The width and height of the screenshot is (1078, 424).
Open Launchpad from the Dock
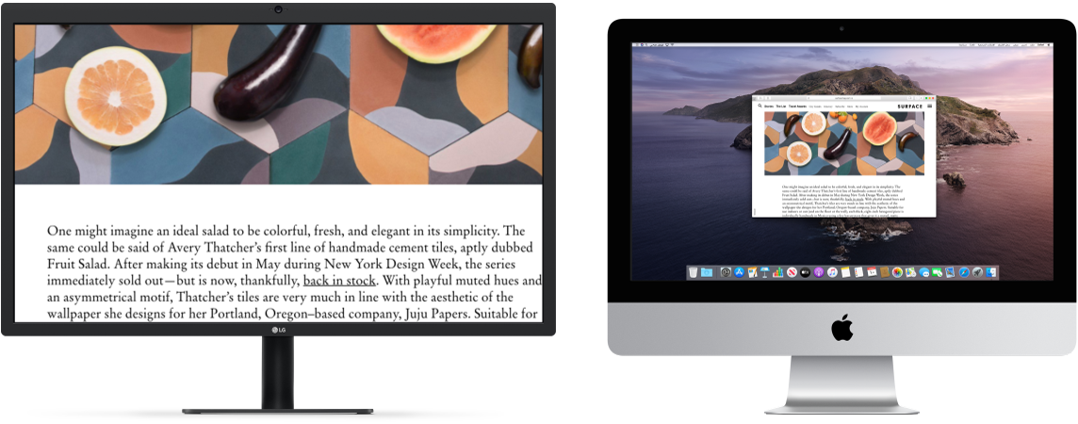(977, 272)
